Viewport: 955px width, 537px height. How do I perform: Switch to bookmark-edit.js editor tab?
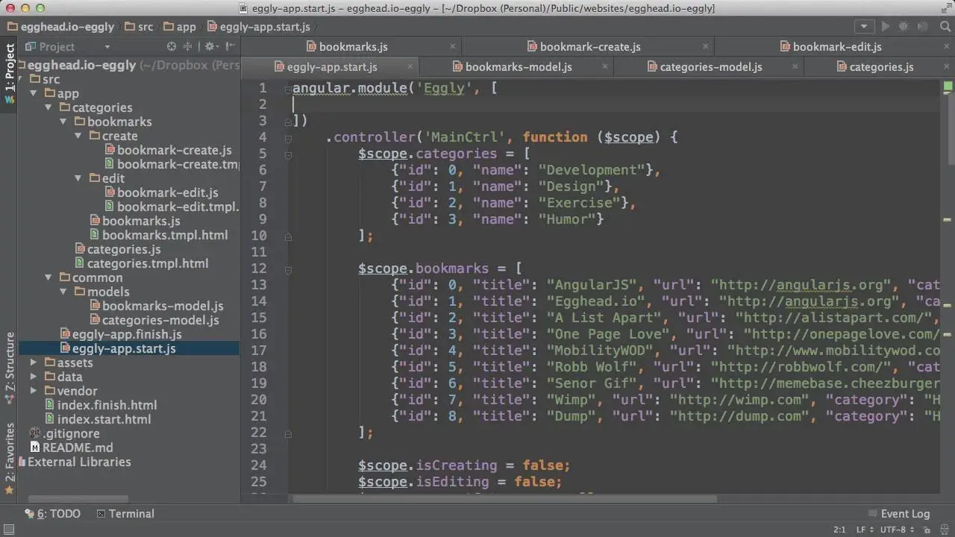836,46
